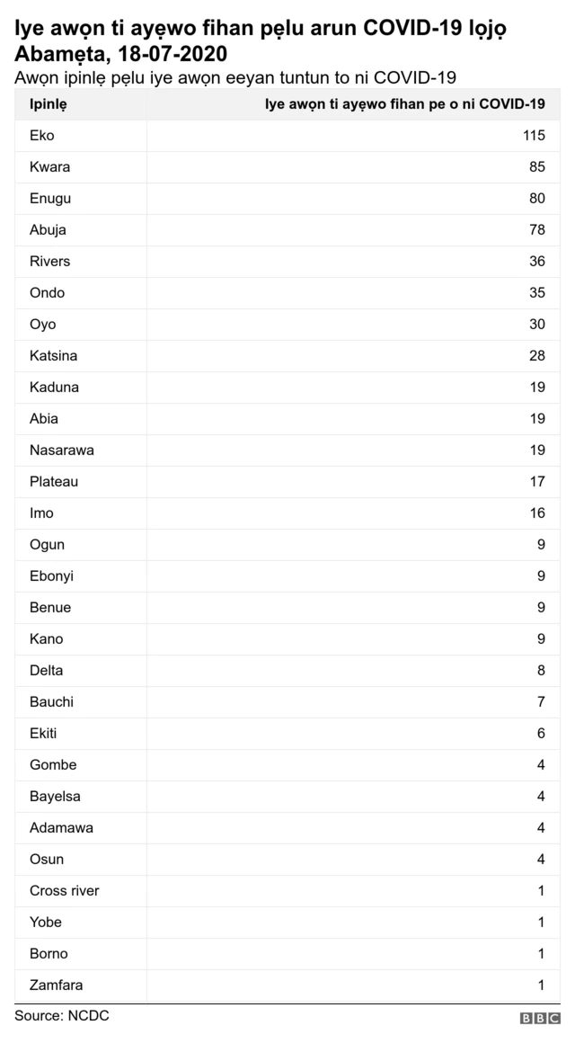This screenshot has height=1043, width=575.
Task: Click the COVID-19 count column header
Action: (404, 104)
